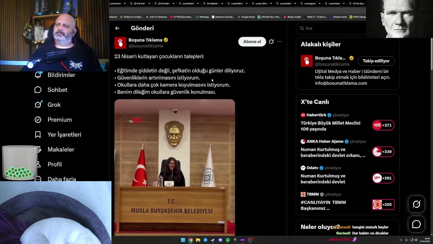Viewport: 433px width, 244px height.
Task: Go back using the Gönderi arrow
Action: tap(117, 28)
